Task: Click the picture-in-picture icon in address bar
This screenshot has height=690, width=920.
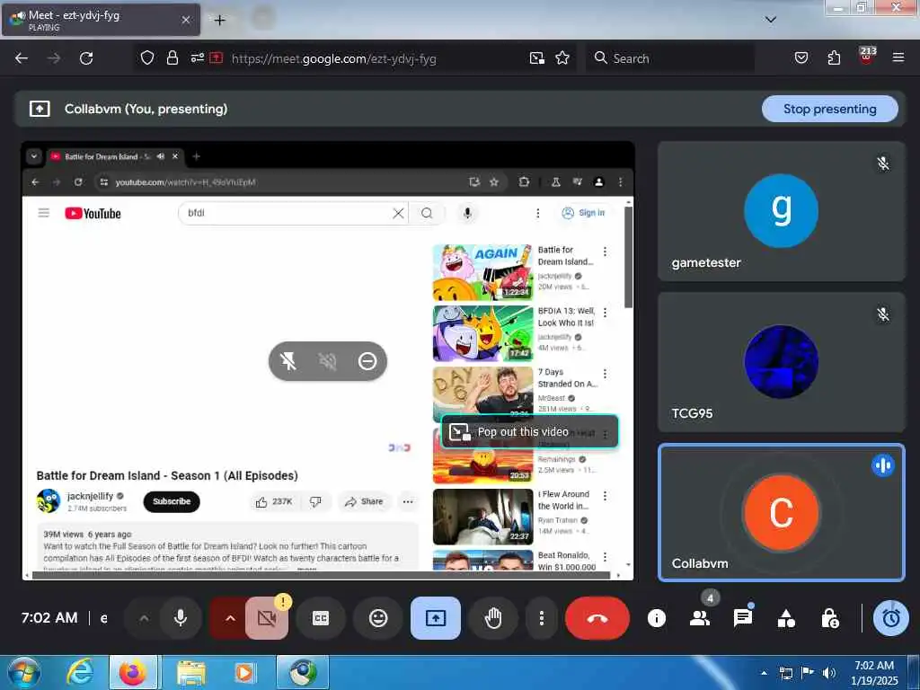Action: [537, 58]
